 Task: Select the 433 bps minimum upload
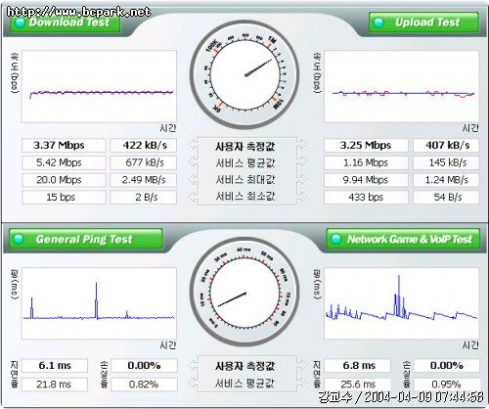[x=366, y=197]
